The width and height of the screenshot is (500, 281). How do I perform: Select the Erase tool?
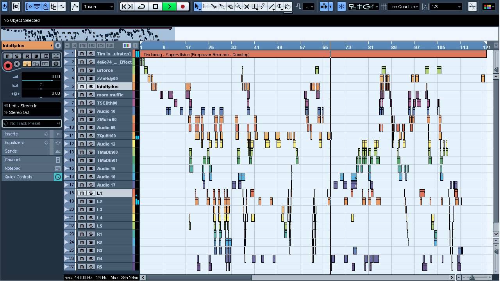pyautogui.click(x=230, y=7)
